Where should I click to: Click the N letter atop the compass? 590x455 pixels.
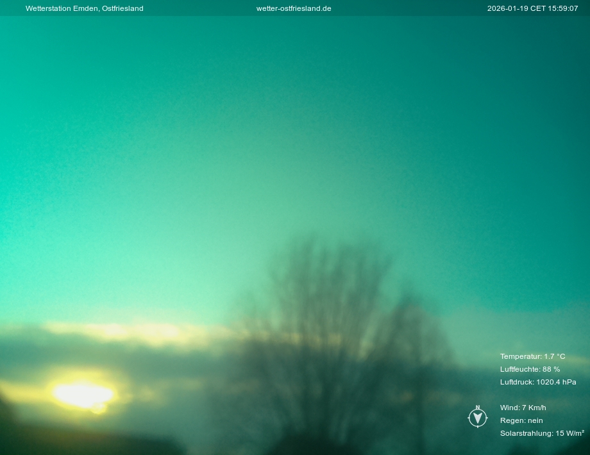click(478, 408)
